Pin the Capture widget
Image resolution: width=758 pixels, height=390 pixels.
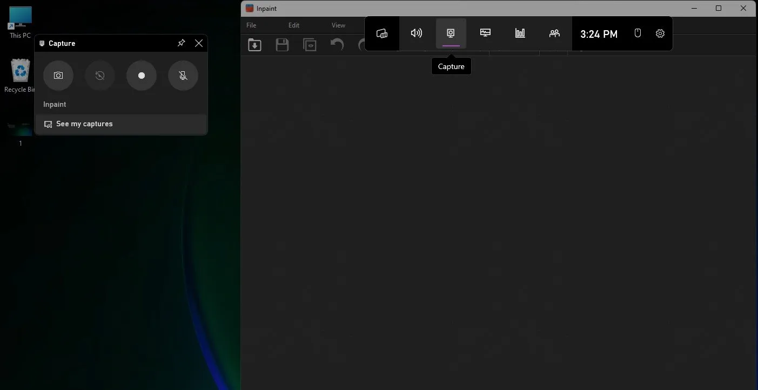tap(182, 43)
